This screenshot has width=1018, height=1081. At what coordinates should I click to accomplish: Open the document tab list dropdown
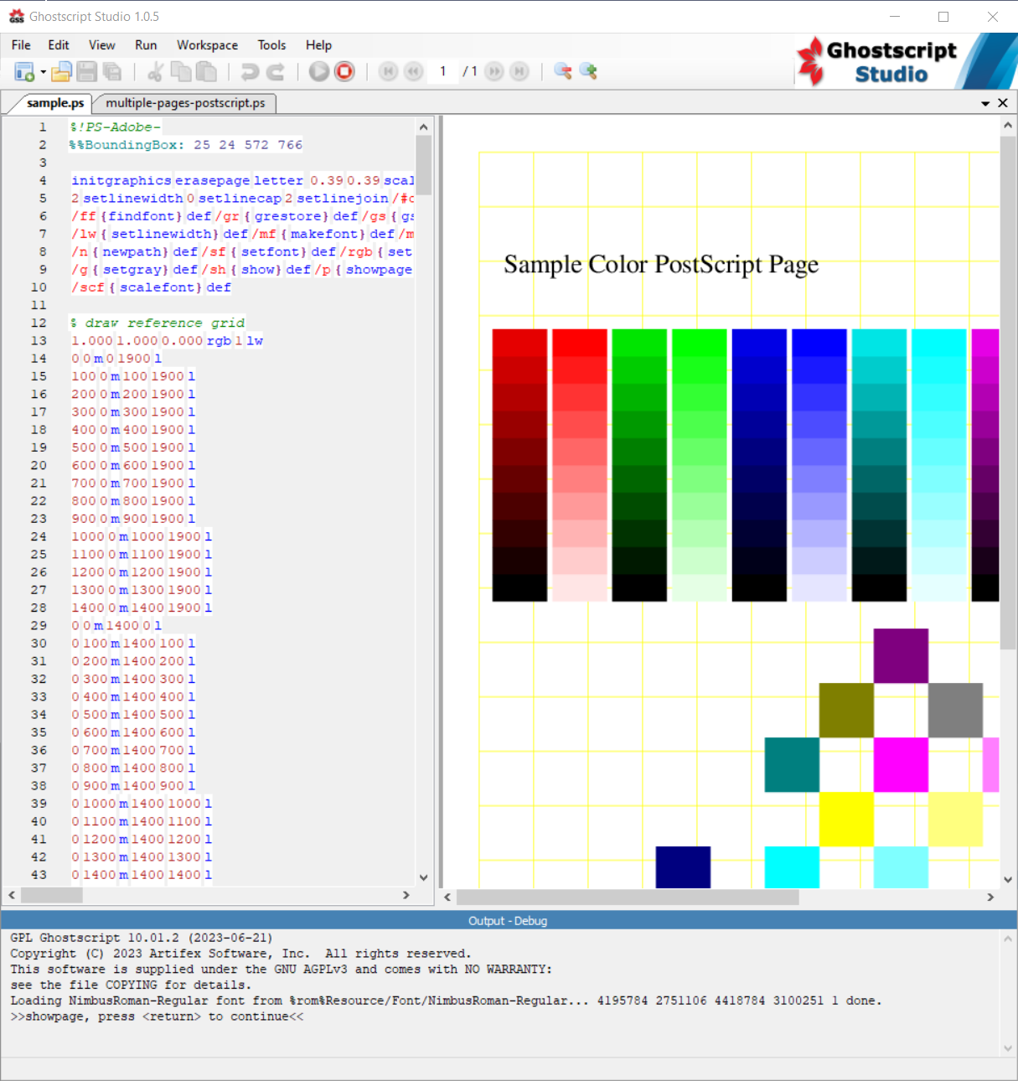click(x=985, y=103)
